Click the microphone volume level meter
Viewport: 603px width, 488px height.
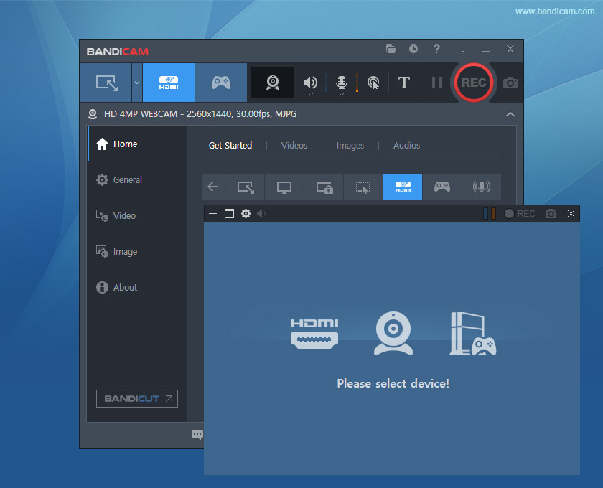pyautogui.click(x=357, y=83)
